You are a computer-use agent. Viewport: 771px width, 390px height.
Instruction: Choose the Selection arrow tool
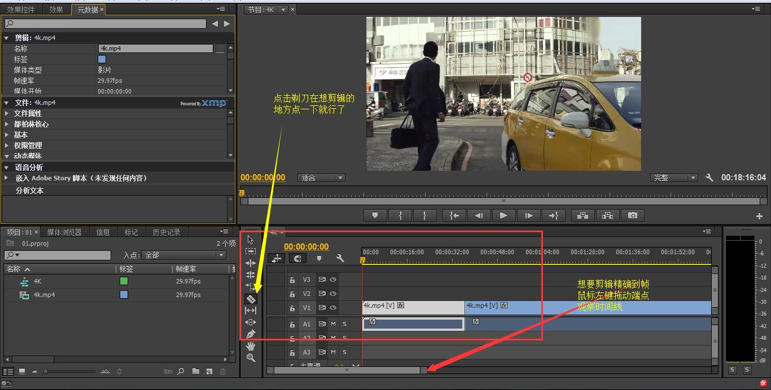(251, 240)
